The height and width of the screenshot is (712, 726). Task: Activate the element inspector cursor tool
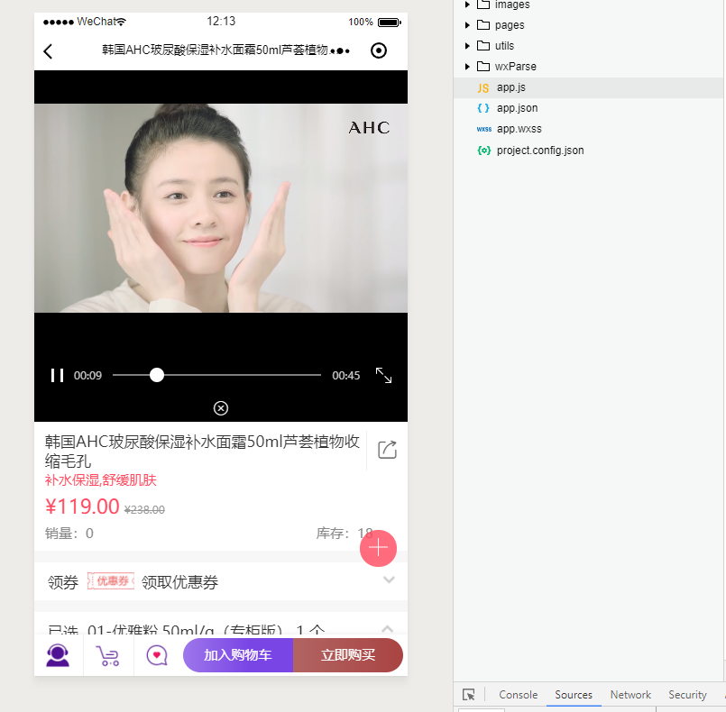click(x=469, y=694)
